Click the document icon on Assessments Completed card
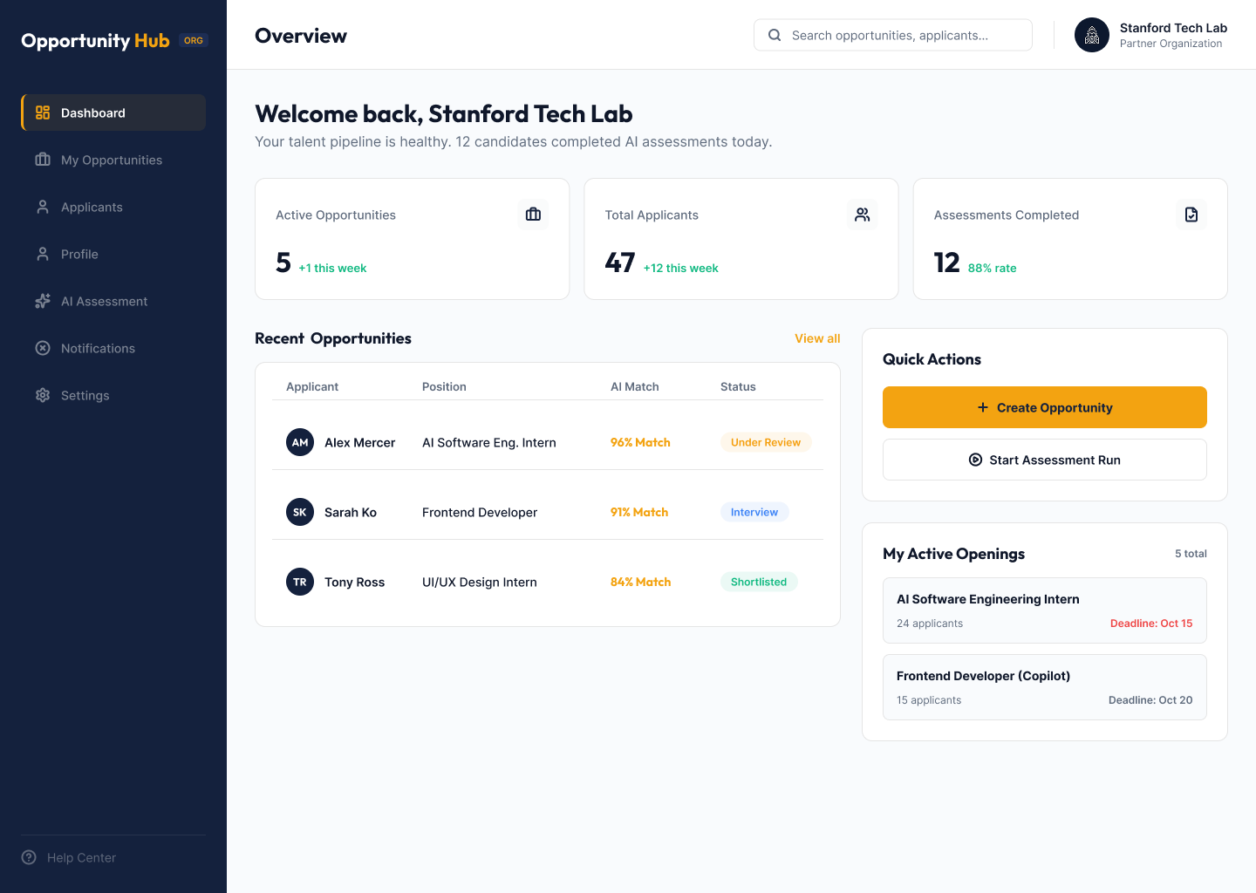This screenshot has width=1256, height=893. coord(1191,215)
